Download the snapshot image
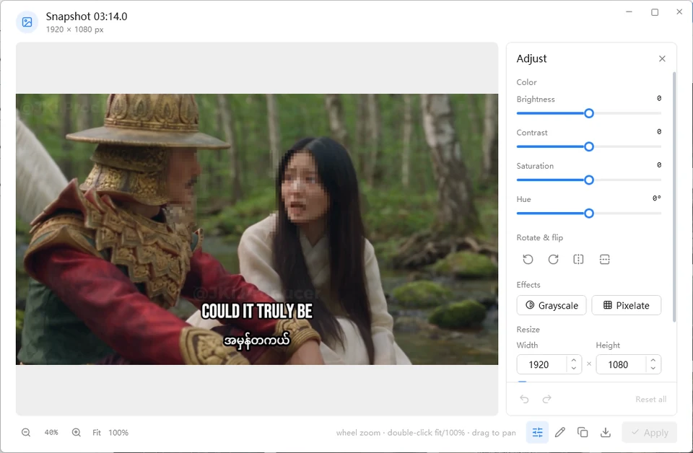This screenshot has width=693, height=453. [x=606, y=432]
